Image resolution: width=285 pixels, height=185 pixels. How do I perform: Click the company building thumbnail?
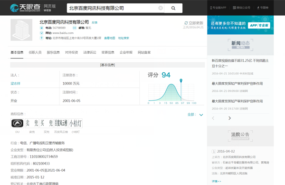pyautogui.click(x=21, y=30)
